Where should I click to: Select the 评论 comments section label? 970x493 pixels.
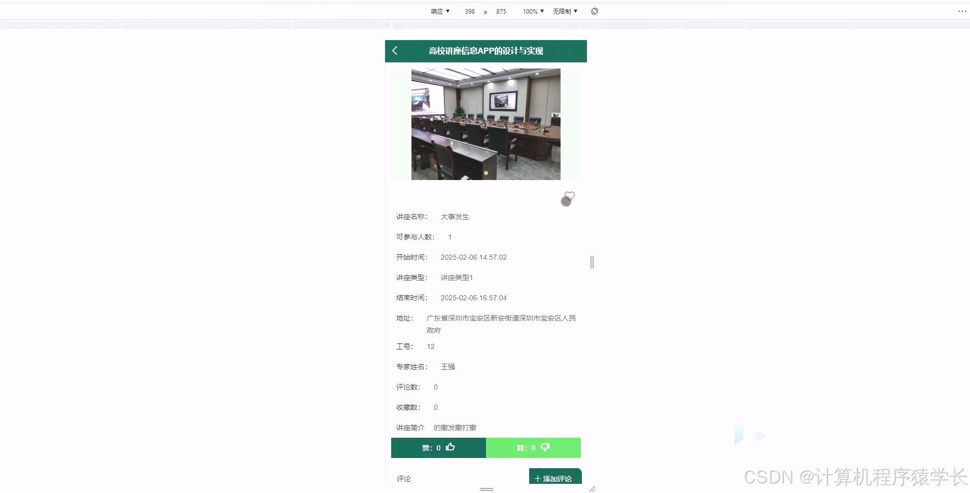403,478
